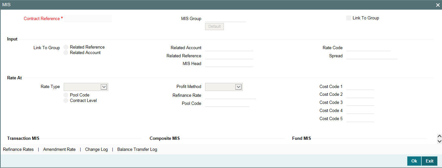Image resolution: width=442 pixels, height=168 pixels.
Task: Click the Default button
Action: (x=214, y=27)
